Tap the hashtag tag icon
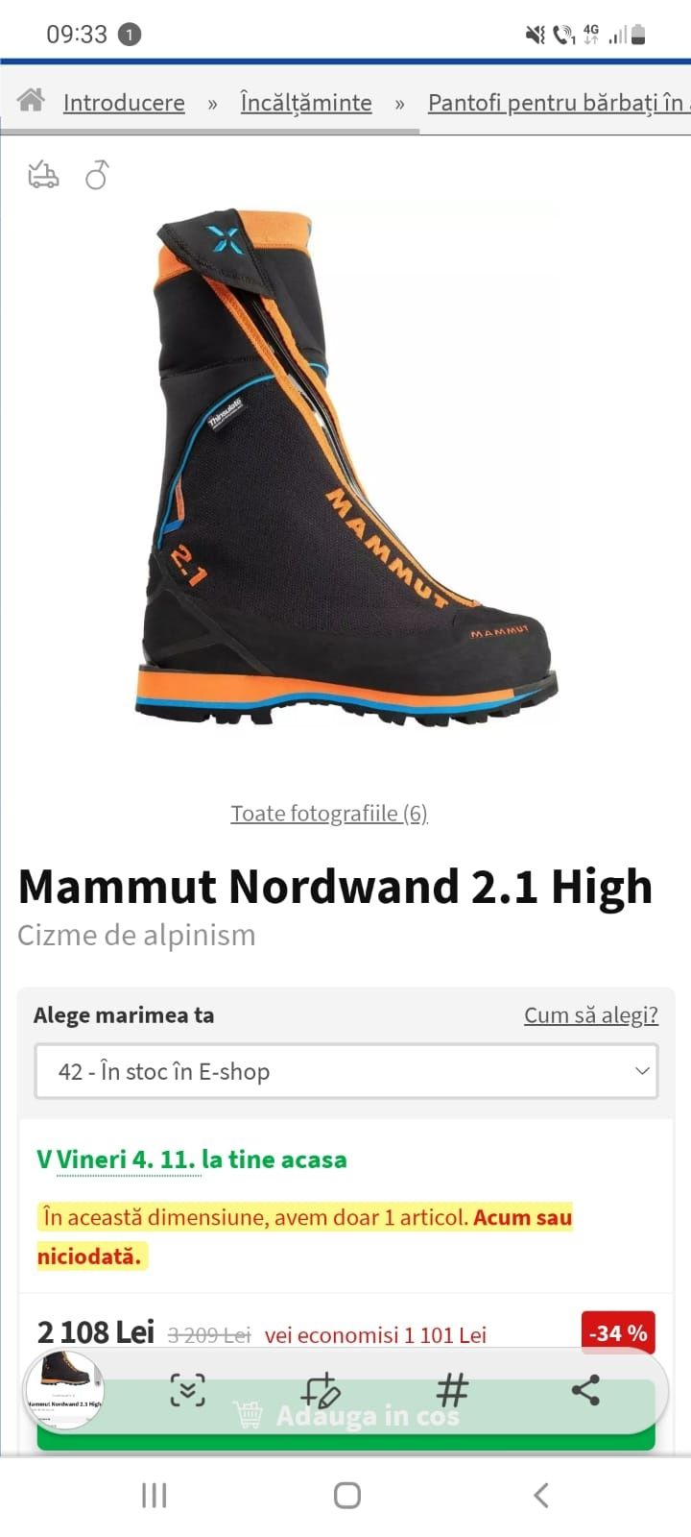This screenshot has width=691, height=1537. pyautogui.click(x=452, y=1390)
